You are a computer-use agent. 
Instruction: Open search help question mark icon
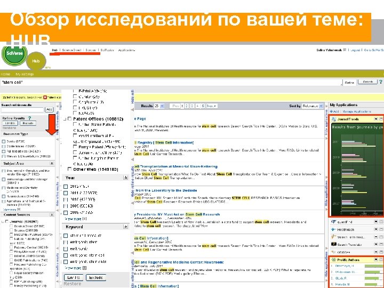pos(381,82)
